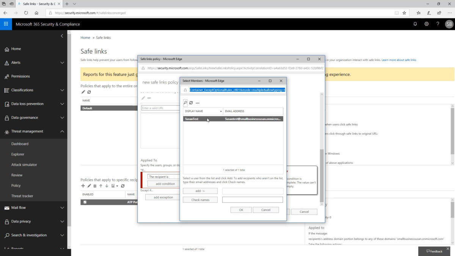The height and width of the screenshot is (256, 455).
Task: Open a new browser tab
Action: (67, 4)
